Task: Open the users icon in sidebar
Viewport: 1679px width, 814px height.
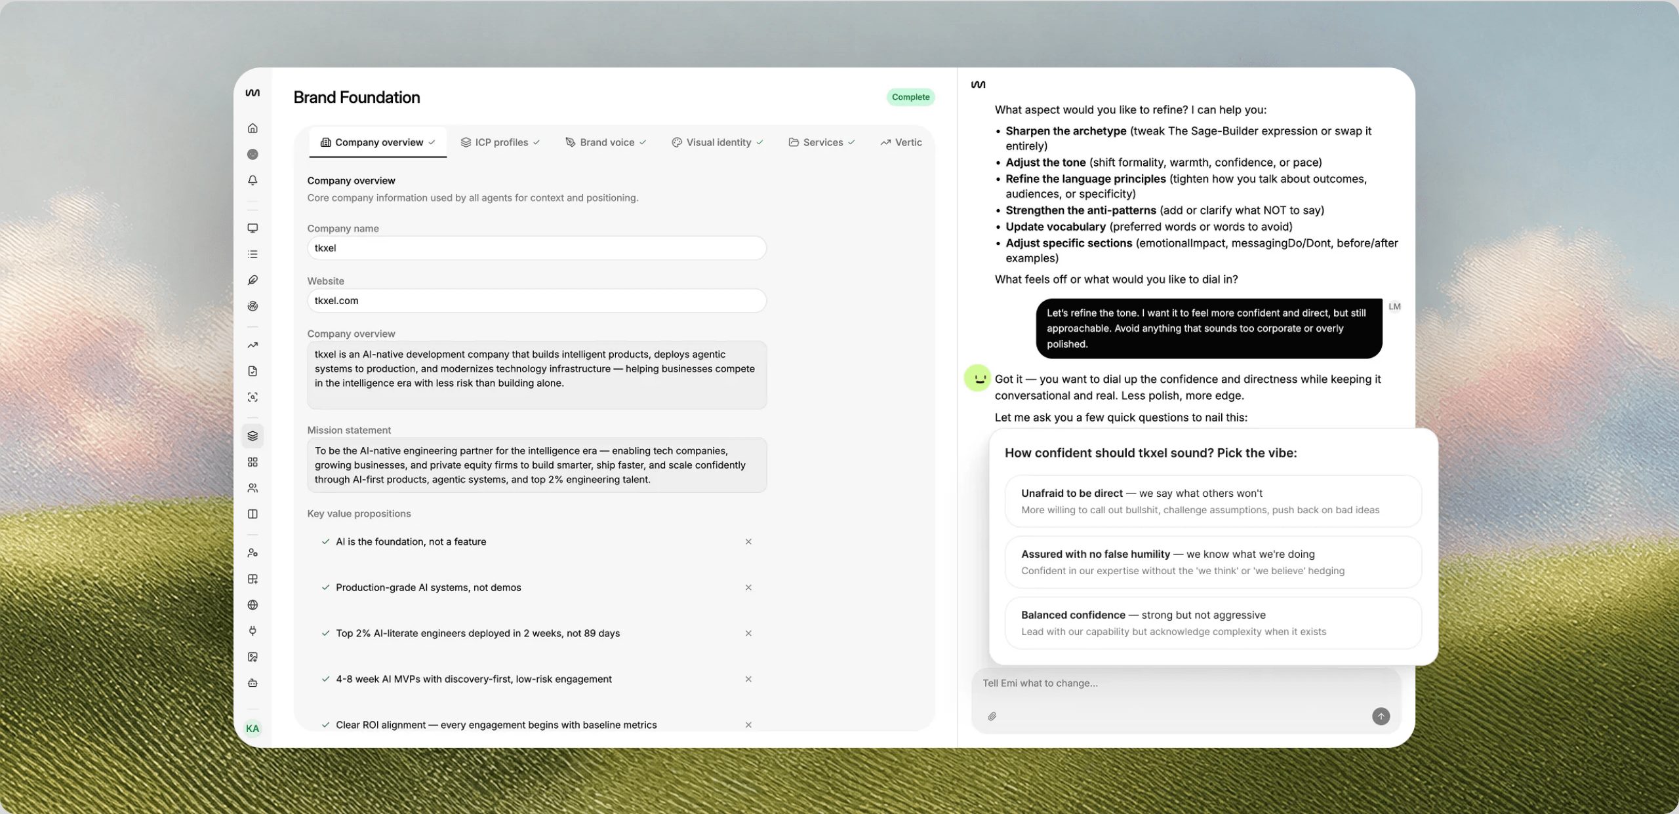Action: coord(253,488)
